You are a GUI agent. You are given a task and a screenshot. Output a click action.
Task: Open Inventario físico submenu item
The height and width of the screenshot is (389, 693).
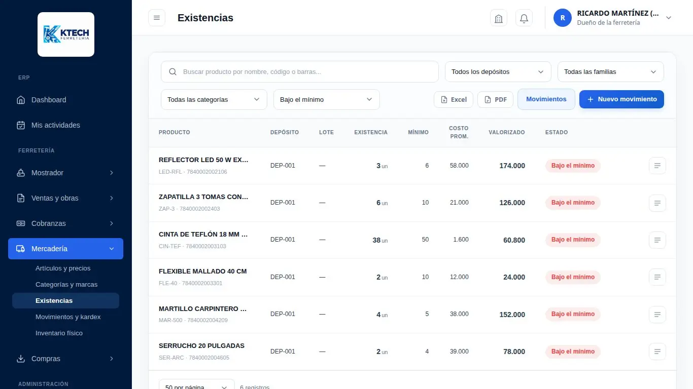59,333
